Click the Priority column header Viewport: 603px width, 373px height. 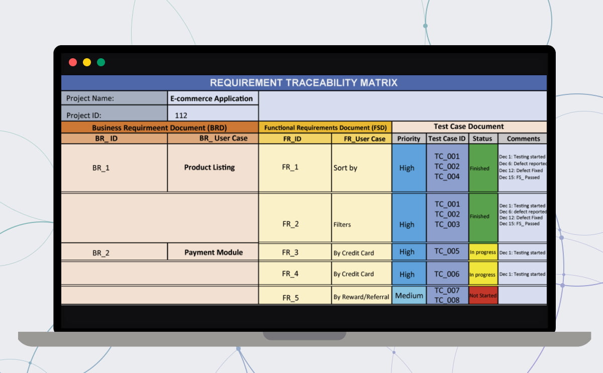409,139
